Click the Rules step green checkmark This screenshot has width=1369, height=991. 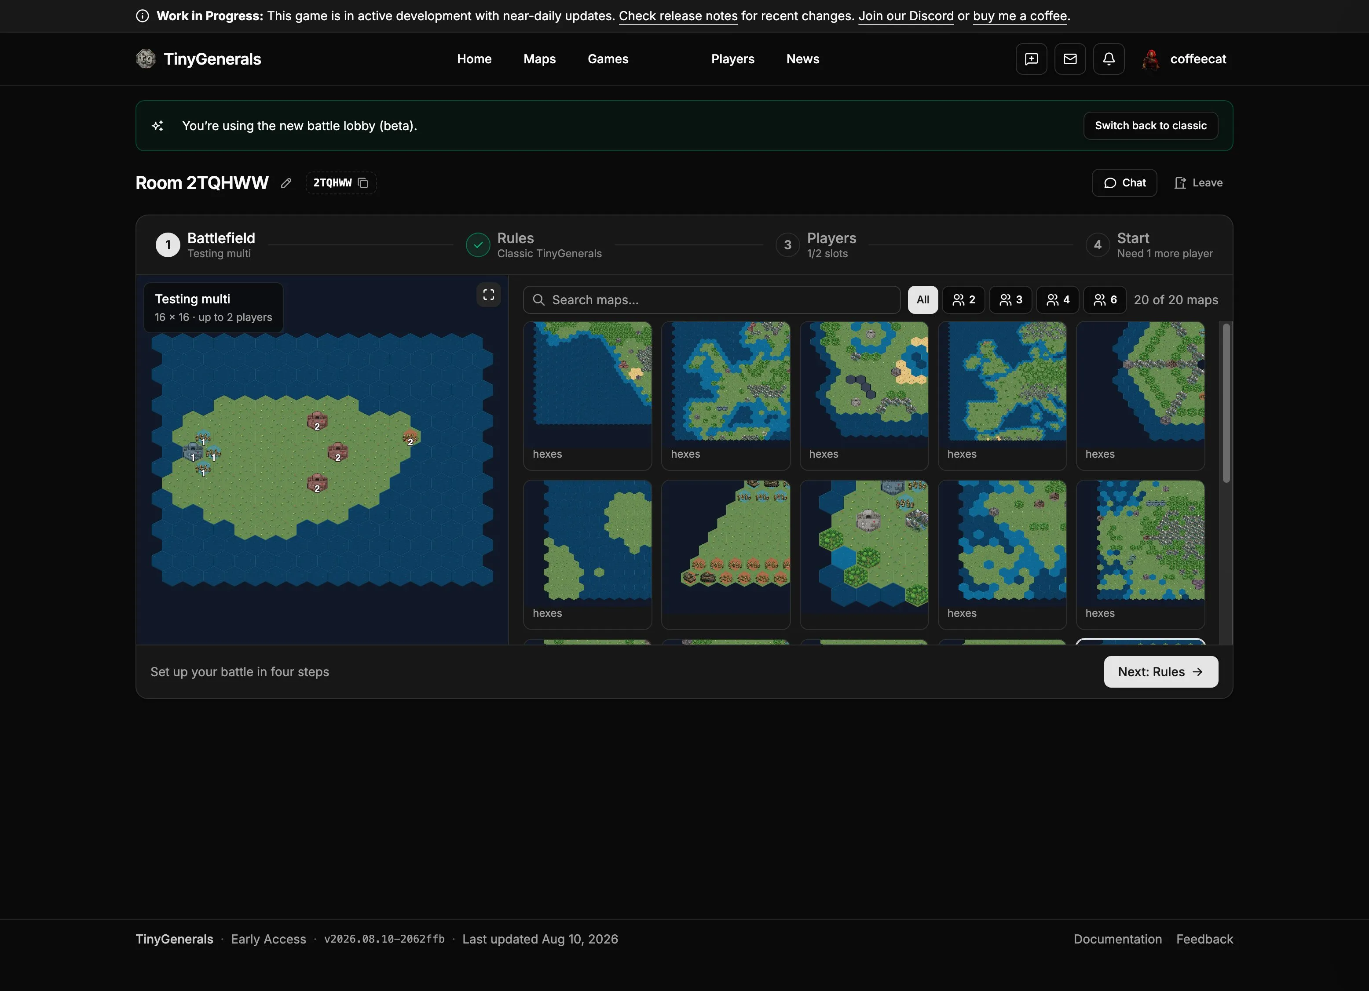pos(477,245)
